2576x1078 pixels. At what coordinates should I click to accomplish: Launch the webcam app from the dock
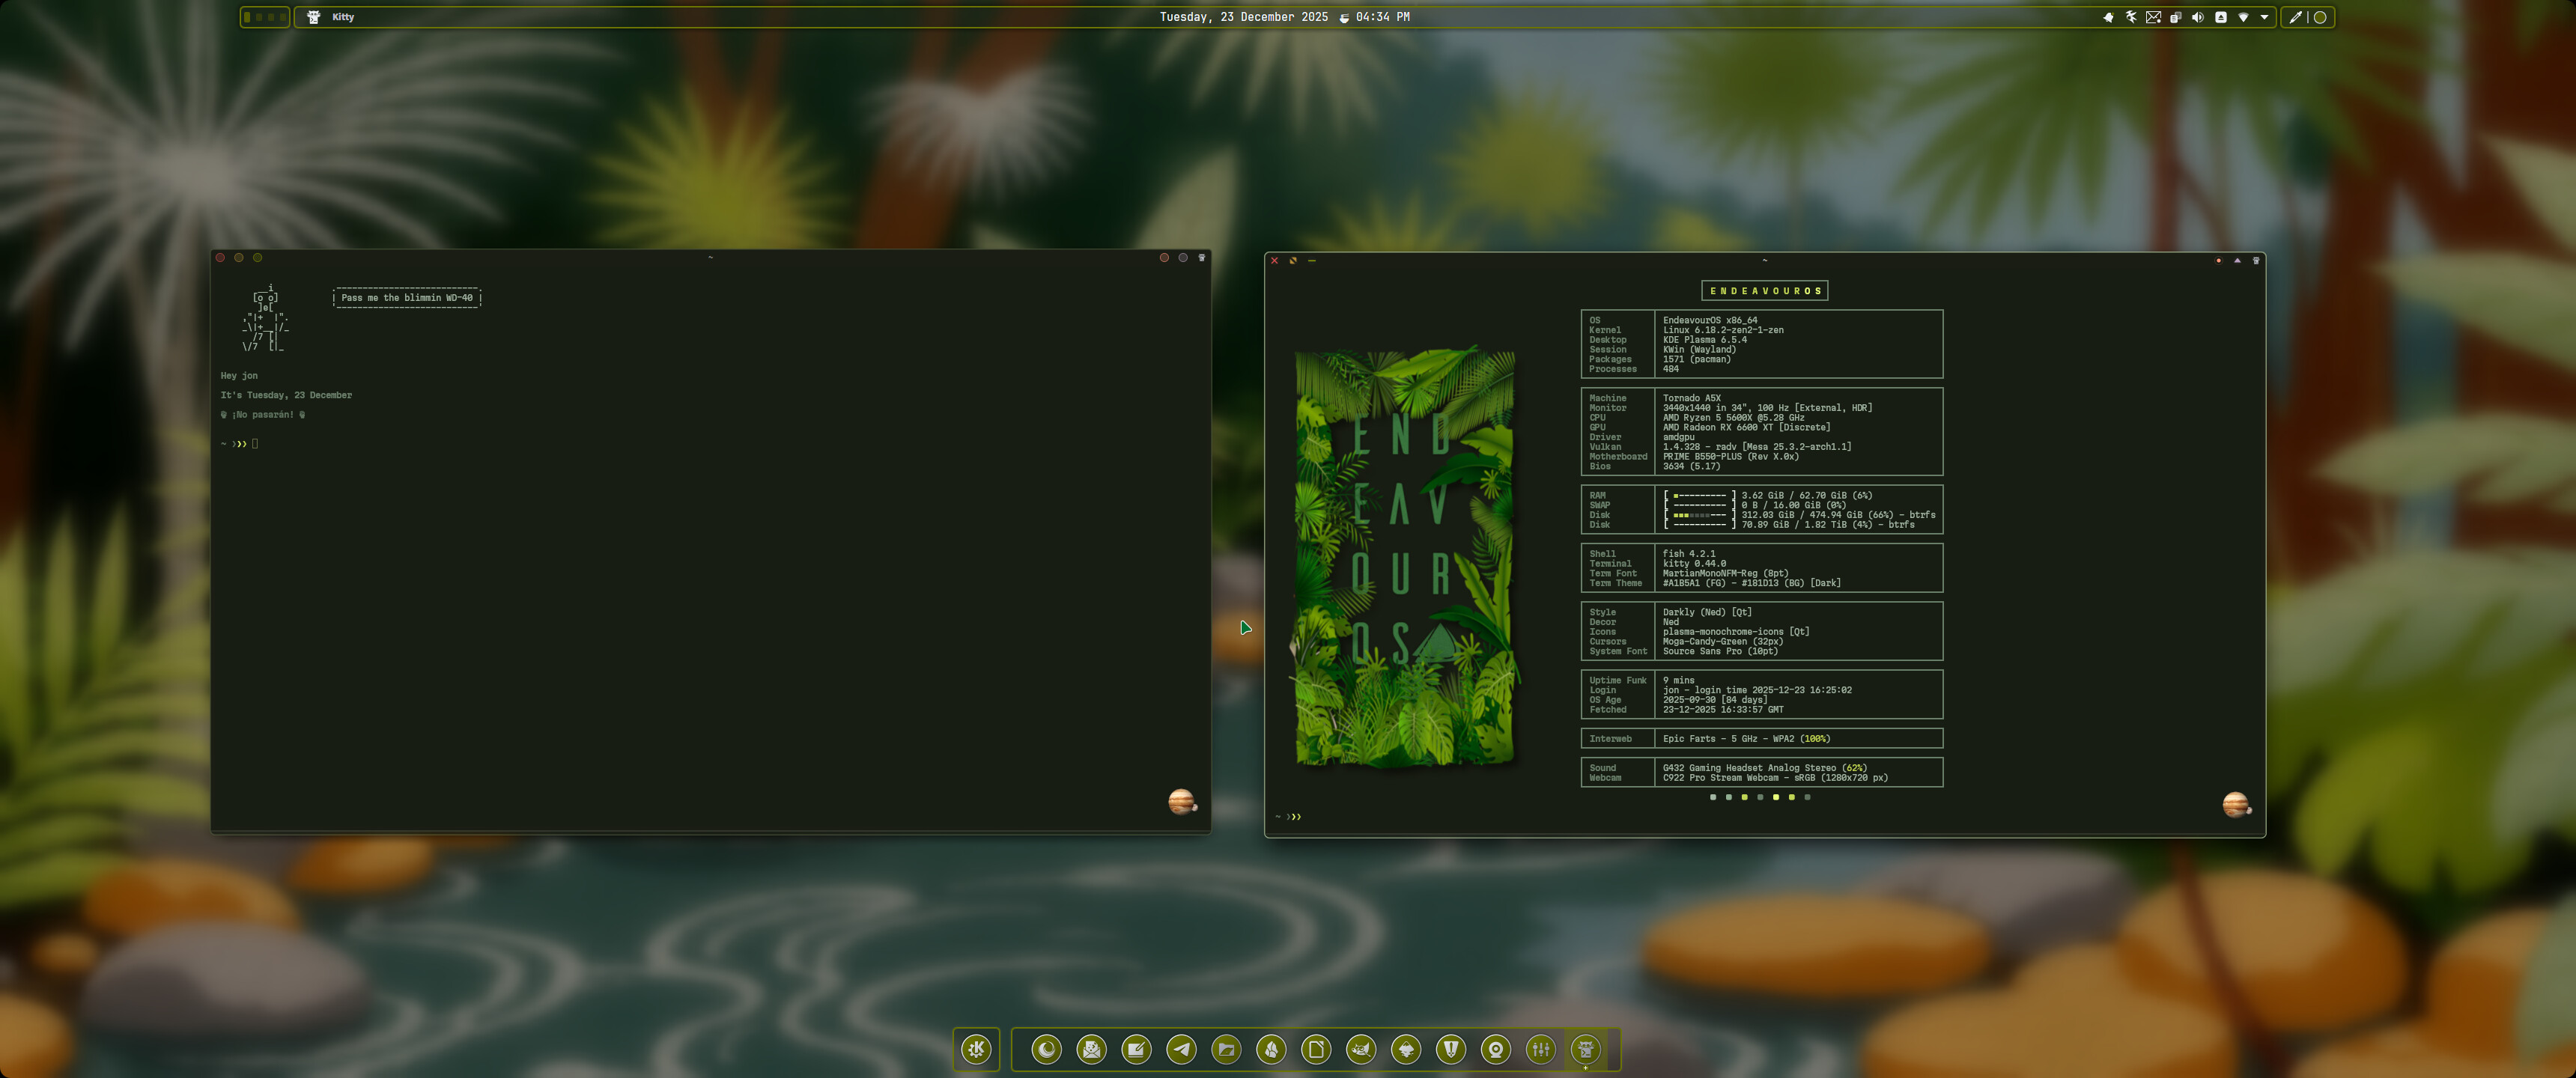click(x=1496, y=1049)
